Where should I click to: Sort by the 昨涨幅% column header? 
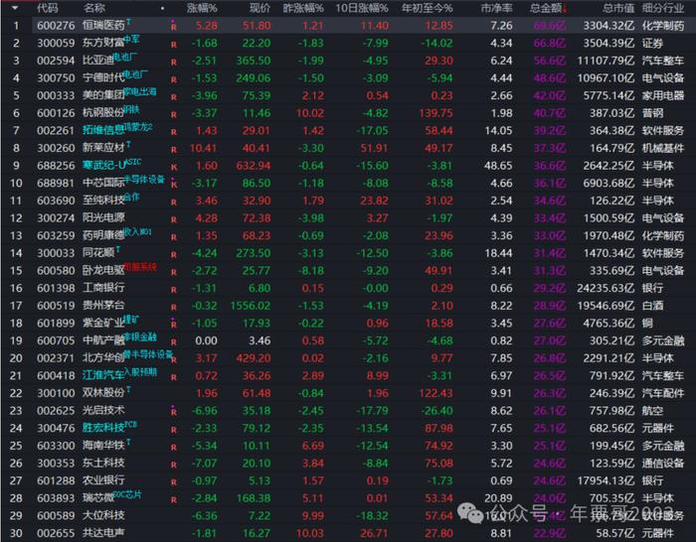(x=303, y=8)
